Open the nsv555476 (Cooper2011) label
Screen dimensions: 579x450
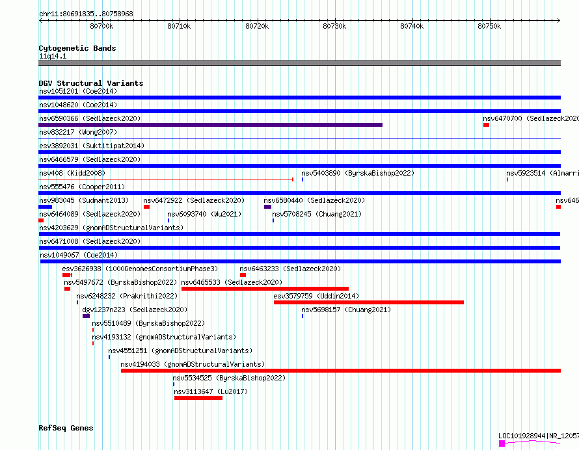(x=82, y=187)
